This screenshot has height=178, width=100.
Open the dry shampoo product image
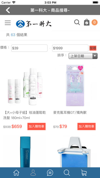tap(25, 86)
